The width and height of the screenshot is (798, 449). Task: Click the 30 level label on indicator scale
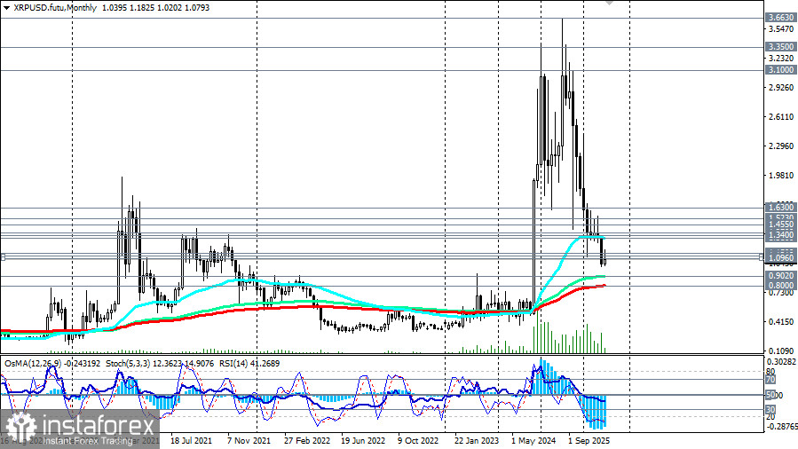[770, 409]
